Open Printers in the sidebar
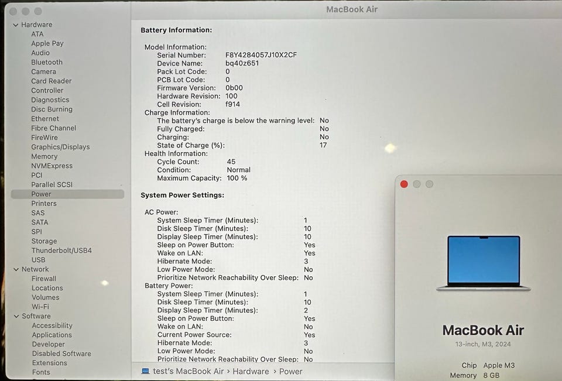 click(x=44, y=203)
